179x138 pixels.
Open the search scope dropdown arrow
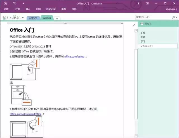pos(176,17)
